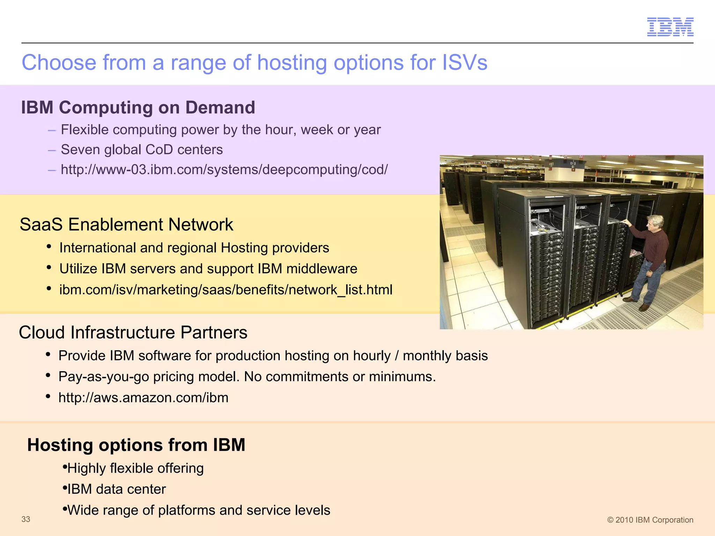Open the deepcomputing/cod URL link
715x536 pixels.
point(224,169)
